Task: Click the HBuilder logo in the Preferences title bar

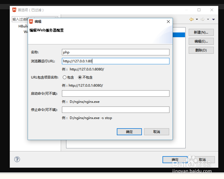Action: point(14,10)
